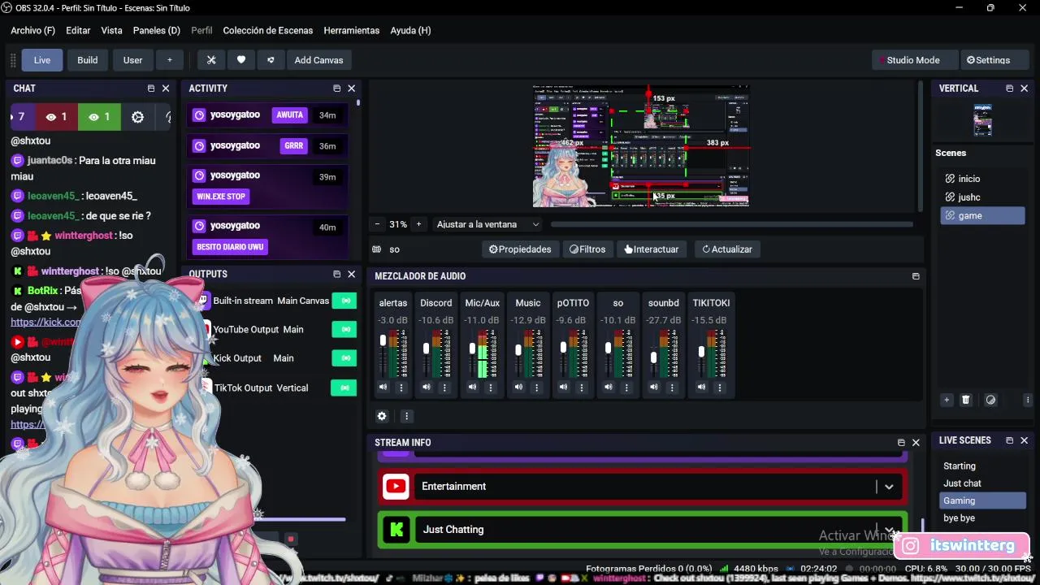Adjust the TIKITOKI volume fader
This screenshot has width=1040, height=585.
[x=701, y=351]
